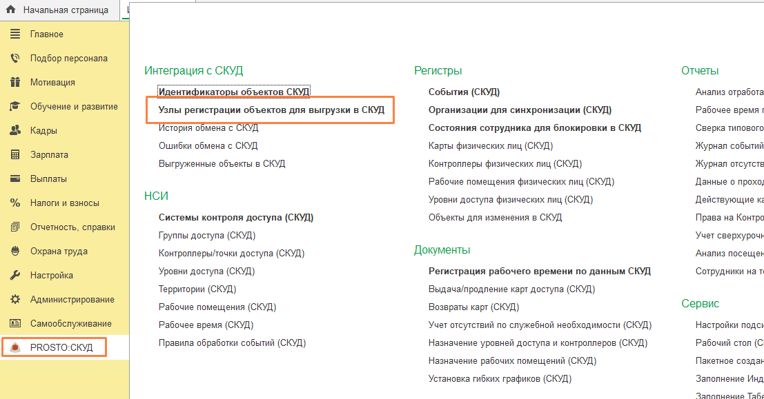764x399 pixels.
Task: Open Системы контроля доступа (СКУД)
Action: point(236,217)
